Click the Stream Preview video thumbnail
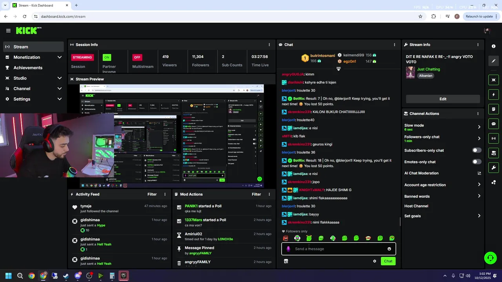Image resolution: width=502 pixels, height=282 pixels. [172, 136]
